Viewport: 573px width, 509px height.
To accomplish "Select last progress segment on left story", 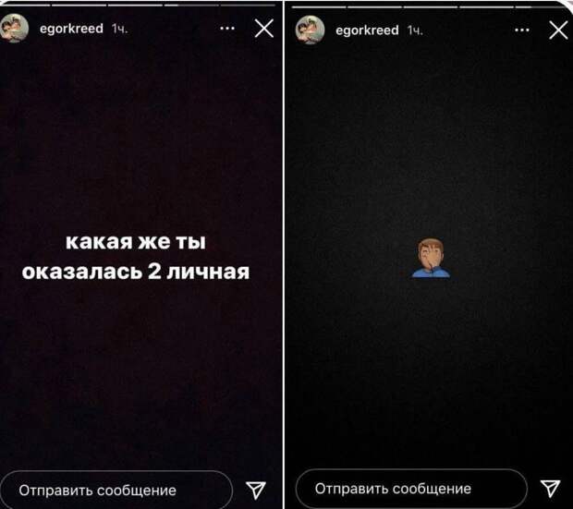I will pyautogui.click(x=248, y=6).
